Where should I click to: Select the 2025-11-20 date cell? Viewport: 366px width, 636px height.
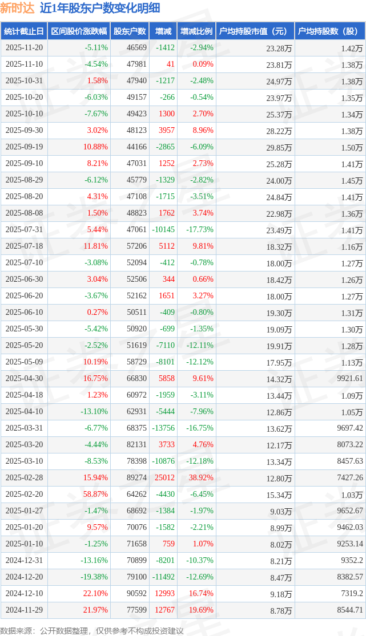[x=24, y=48]
